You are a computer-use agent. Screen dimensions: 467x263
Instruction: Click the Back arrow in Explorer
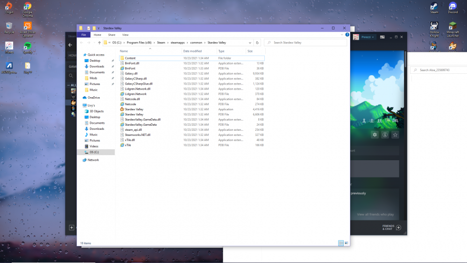(82, 43)
